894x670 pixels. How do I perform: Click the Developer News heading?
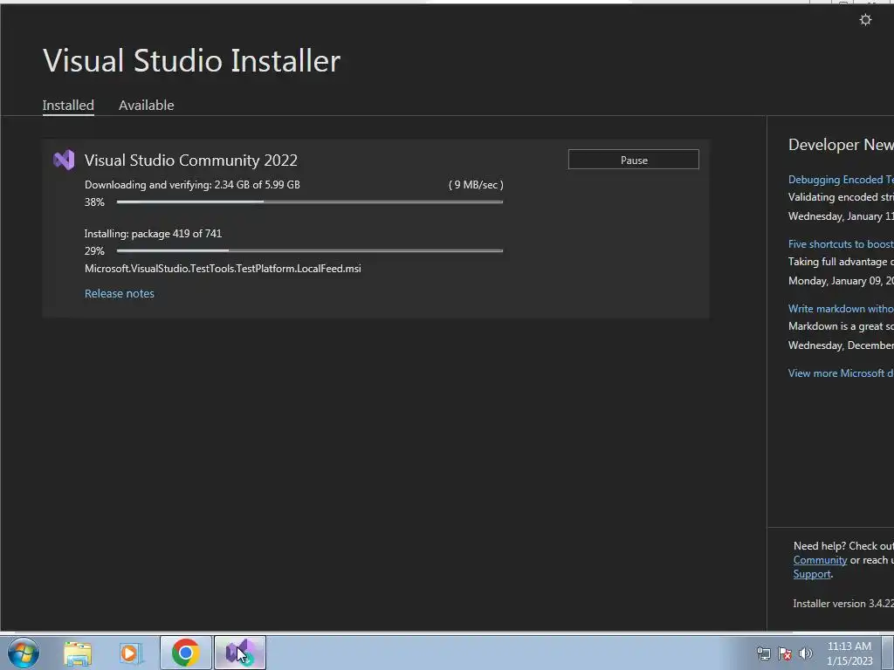(841, 145)
